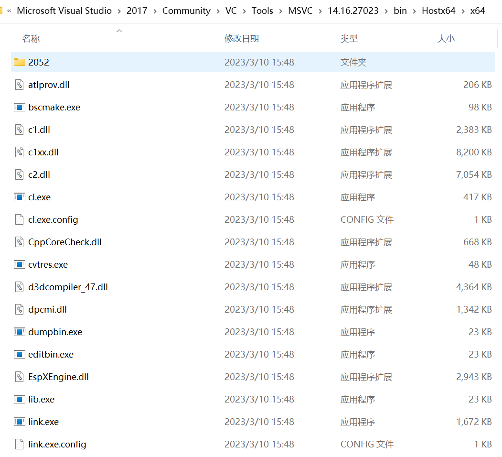This screenshot has width=502, height=457.
Task: Click the EspXEngine.dll file icon
Action: 19,377
